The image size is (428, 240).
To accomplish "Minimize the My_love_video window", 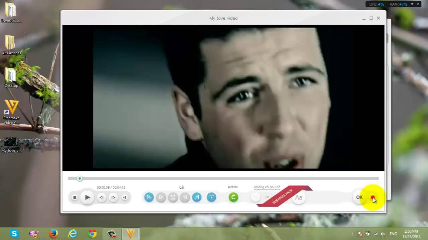I will click(x=364, y=18).
